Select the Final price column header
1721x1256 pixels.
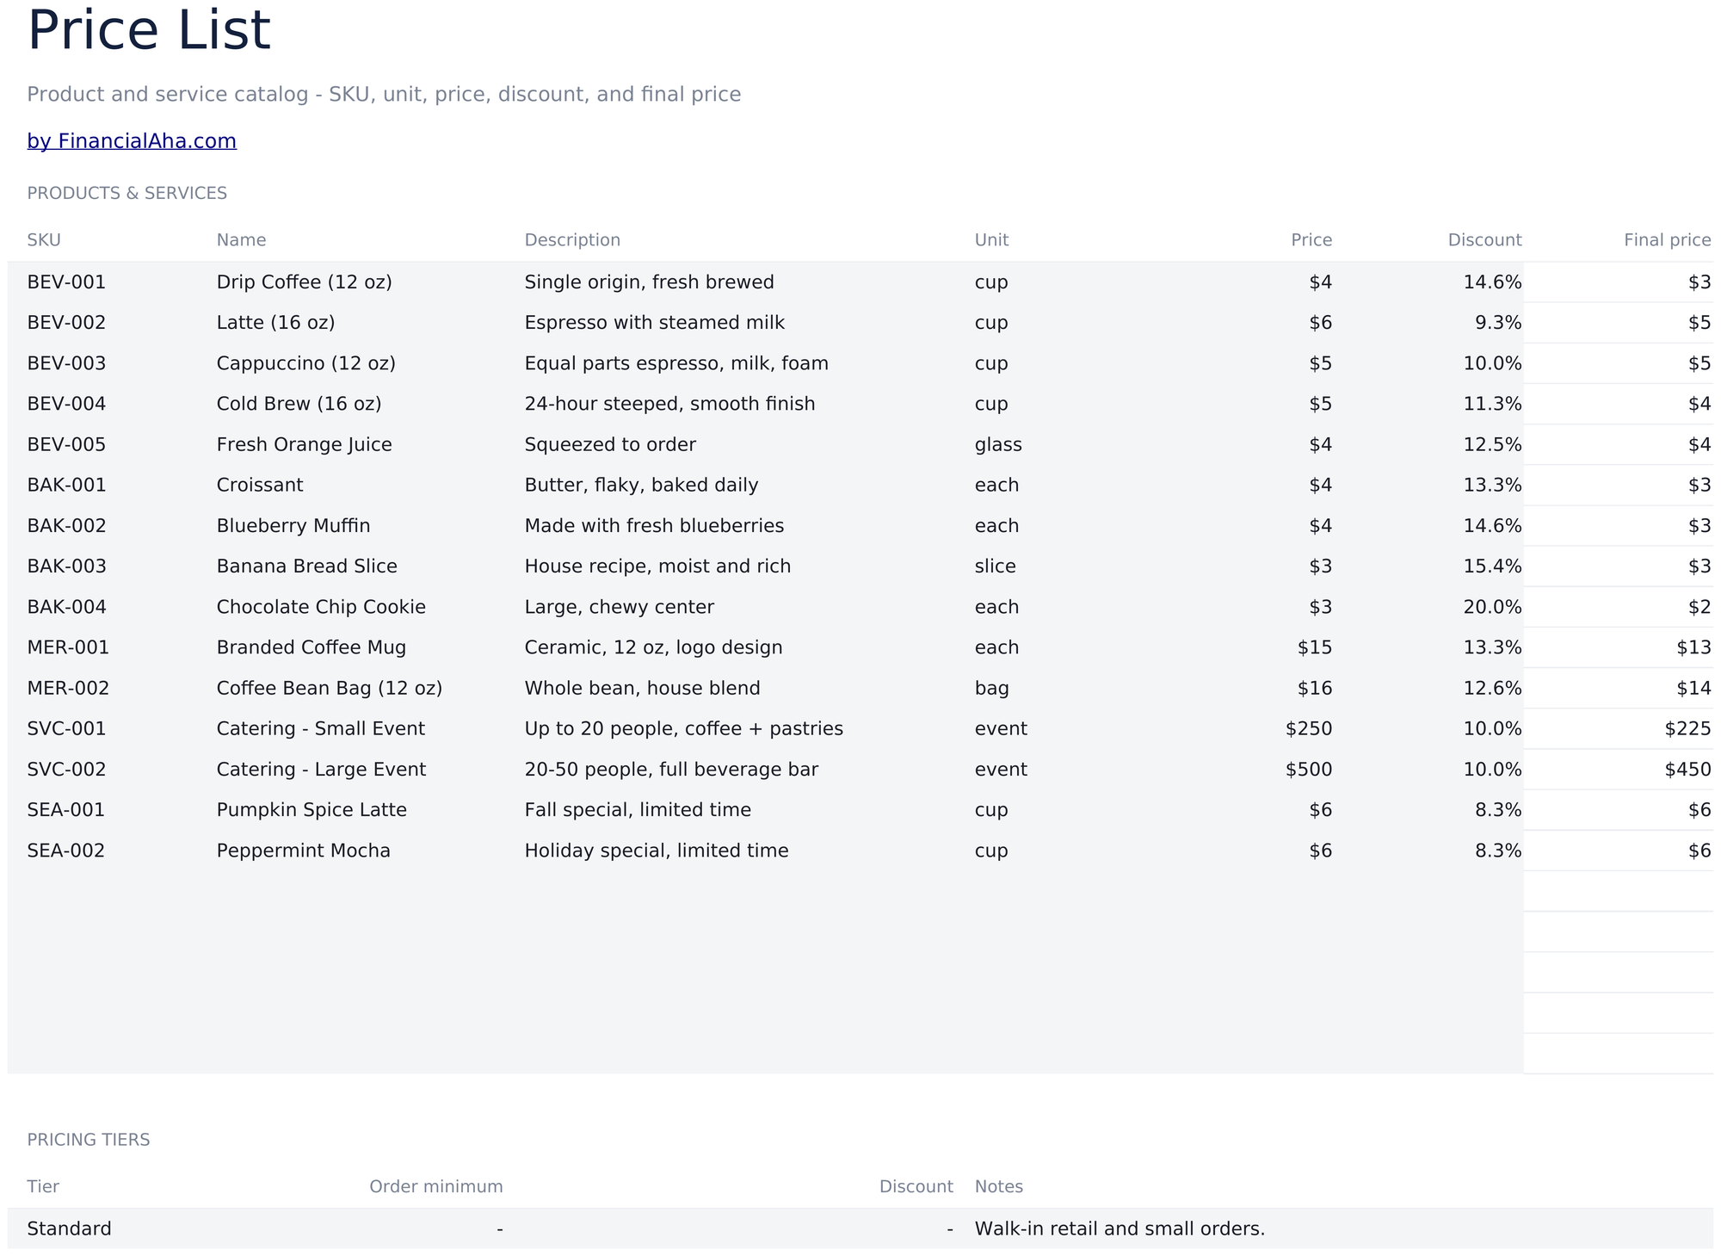(1667, 240)
